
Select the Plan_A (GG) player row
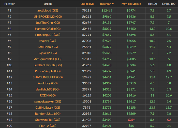tap(48, 126)
